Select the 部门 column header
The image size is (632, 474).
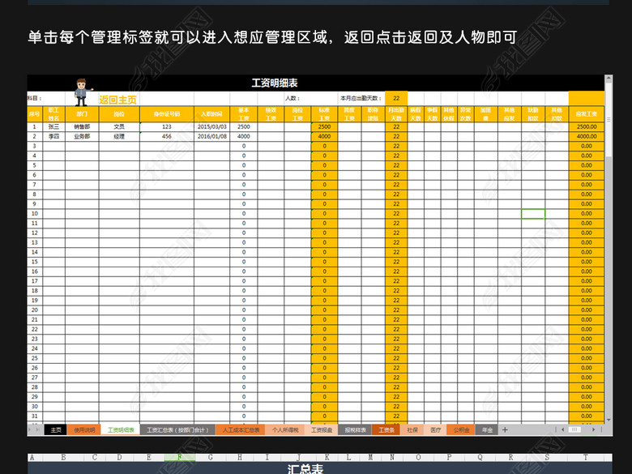[82, 114]
